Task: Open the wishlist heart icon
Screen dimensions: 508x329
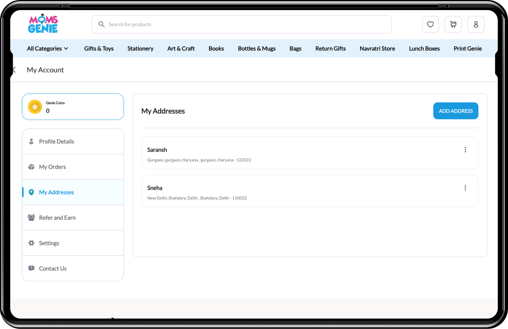Action: coord(430,24)
